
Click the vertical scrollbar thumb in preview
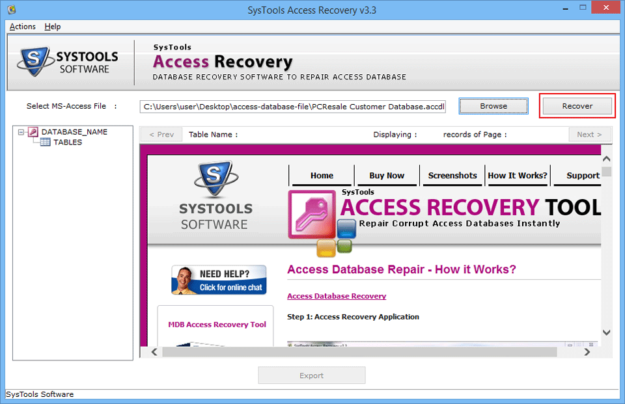point(607,171)
